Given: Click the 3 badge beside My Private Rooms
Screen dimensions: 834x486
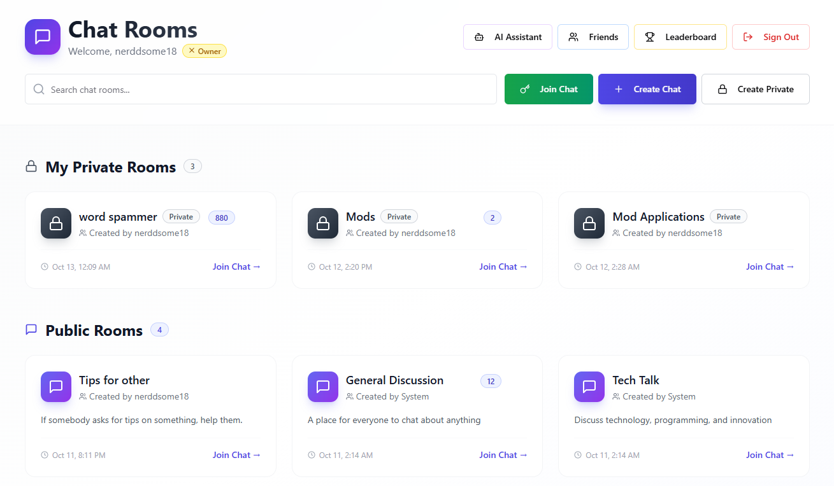Looking at the screenshot, I should coord(192,167).
